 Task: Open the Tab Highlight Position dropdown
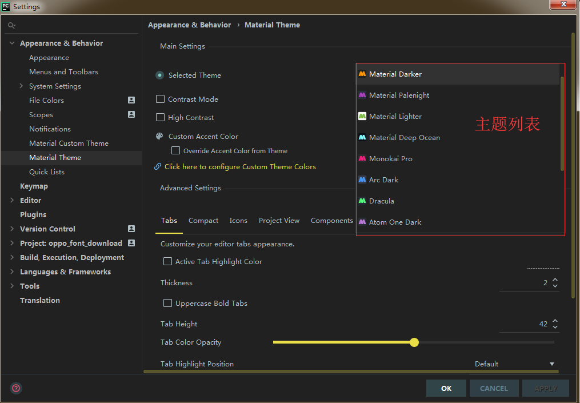pyautogui.click(x=514, y=364)
